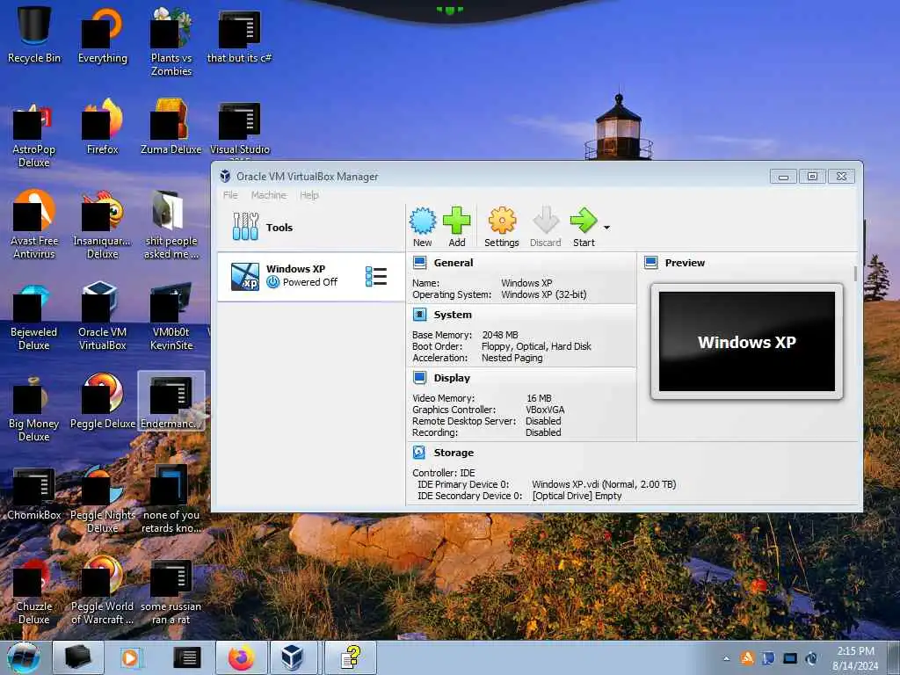
Task: Open the Help menu
Action: [308, 195]
